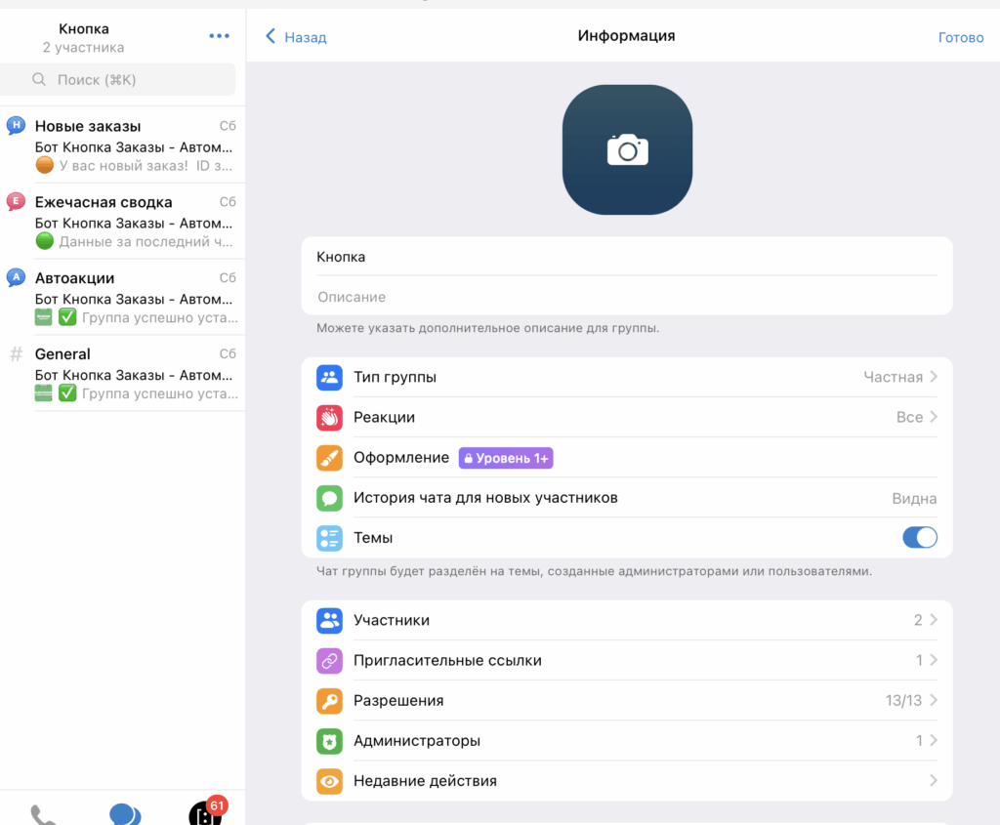The width and height of the screenshot is (1000, 825).
Task: Click the Пригласительные ссылки link icon
Action: tap(329, 660)
